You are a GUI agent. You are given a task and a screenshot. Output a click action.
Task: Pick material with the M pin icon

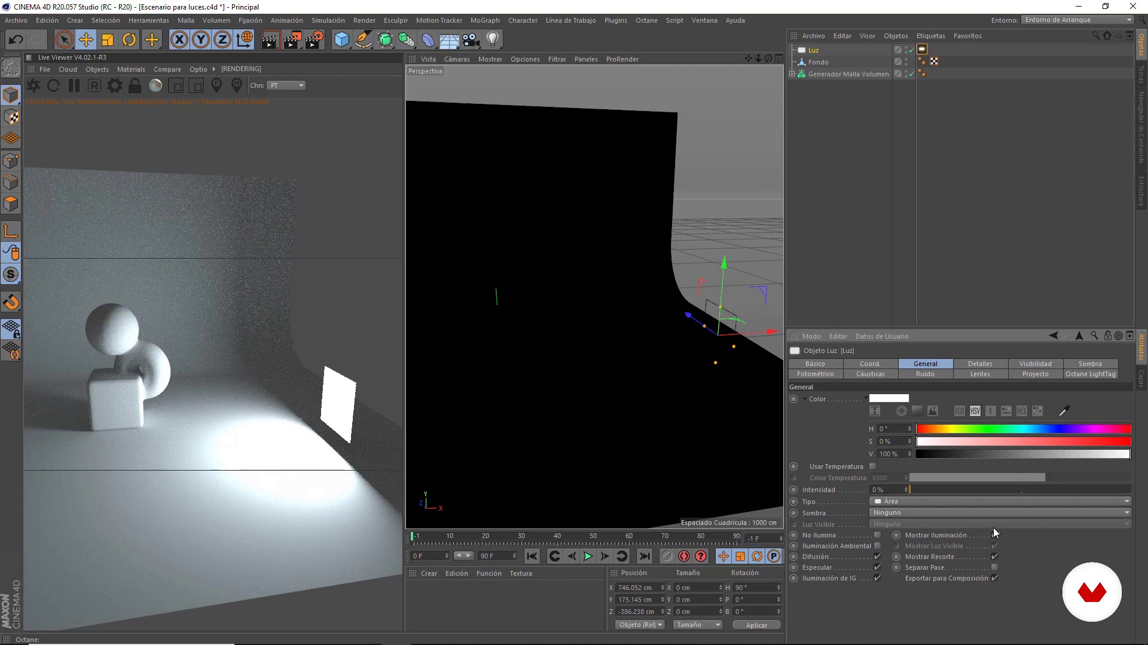point(237,85)
